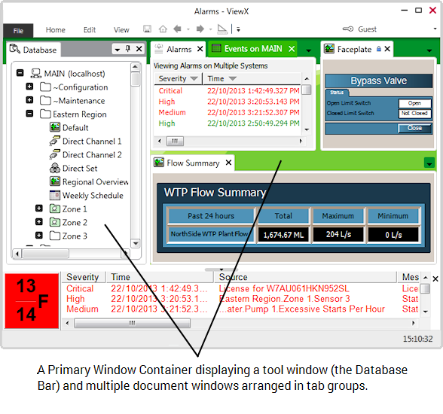Click the design mode ruler icon
Image resolution: width=443 pixels, height=414 pixels.
point(222,29)
